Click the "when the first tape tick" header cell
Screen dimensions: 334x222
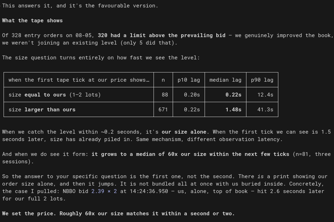pyautogui.click(x=79, y=80)
